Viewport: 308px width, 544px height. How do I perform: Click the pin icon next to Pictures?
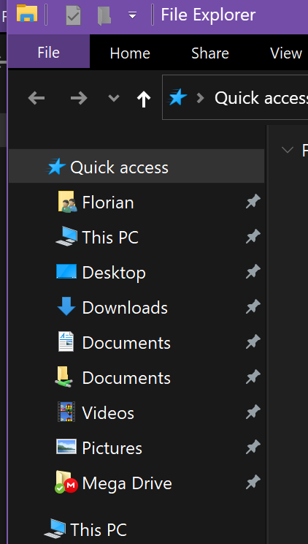tap(253, 447)
